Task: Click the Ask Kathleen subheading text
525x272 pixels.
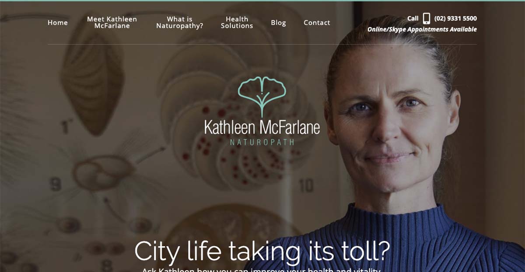Action: click(x=261, y=270)
